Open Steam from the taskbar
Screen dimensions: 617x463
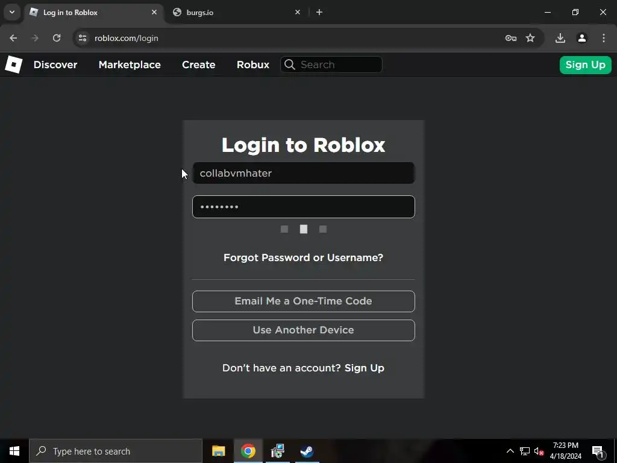pos(307,451)
